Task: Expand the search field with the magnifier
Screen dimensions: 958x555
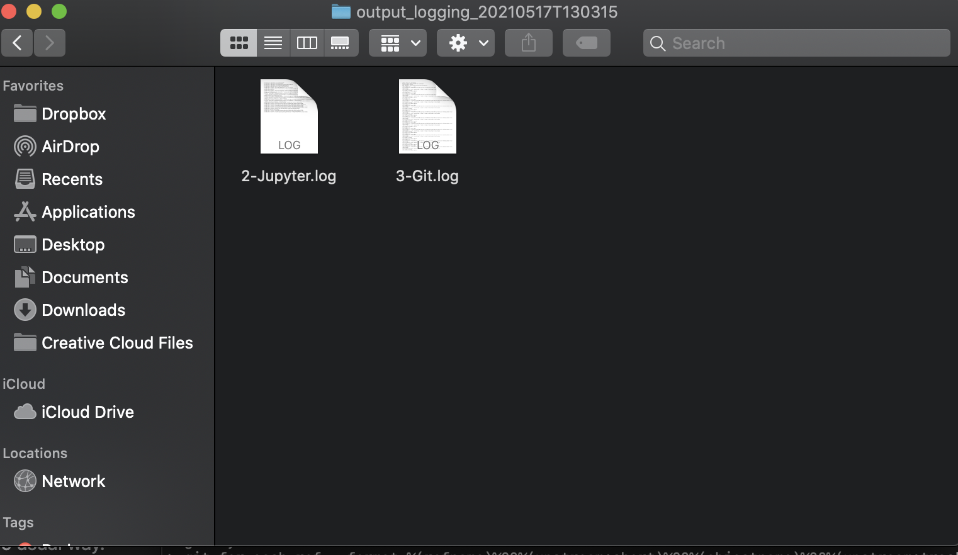Action: tap(657, 43)
